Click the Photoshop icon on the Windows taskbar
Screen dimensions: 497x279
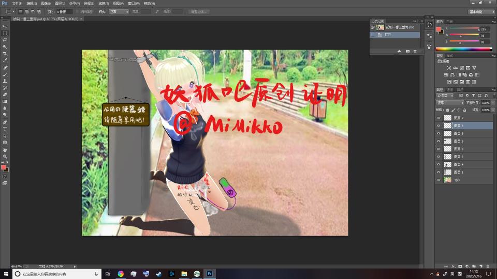[210, 274]
